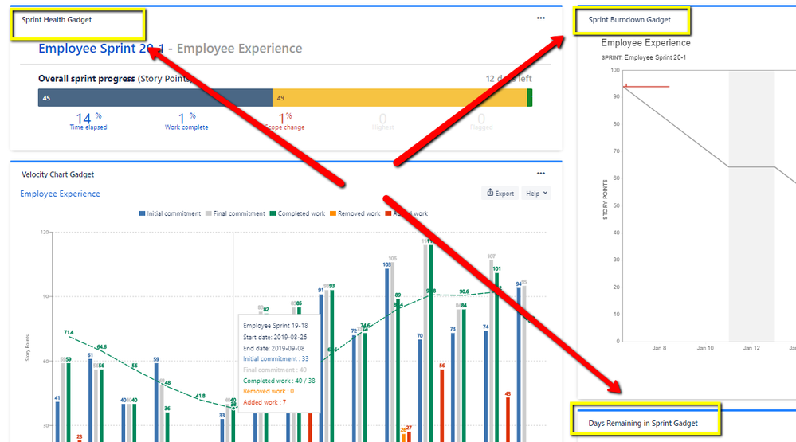Click the Initial commitment blue legend swatch
This screenshot has height=442, width=796.
(142, 213)
